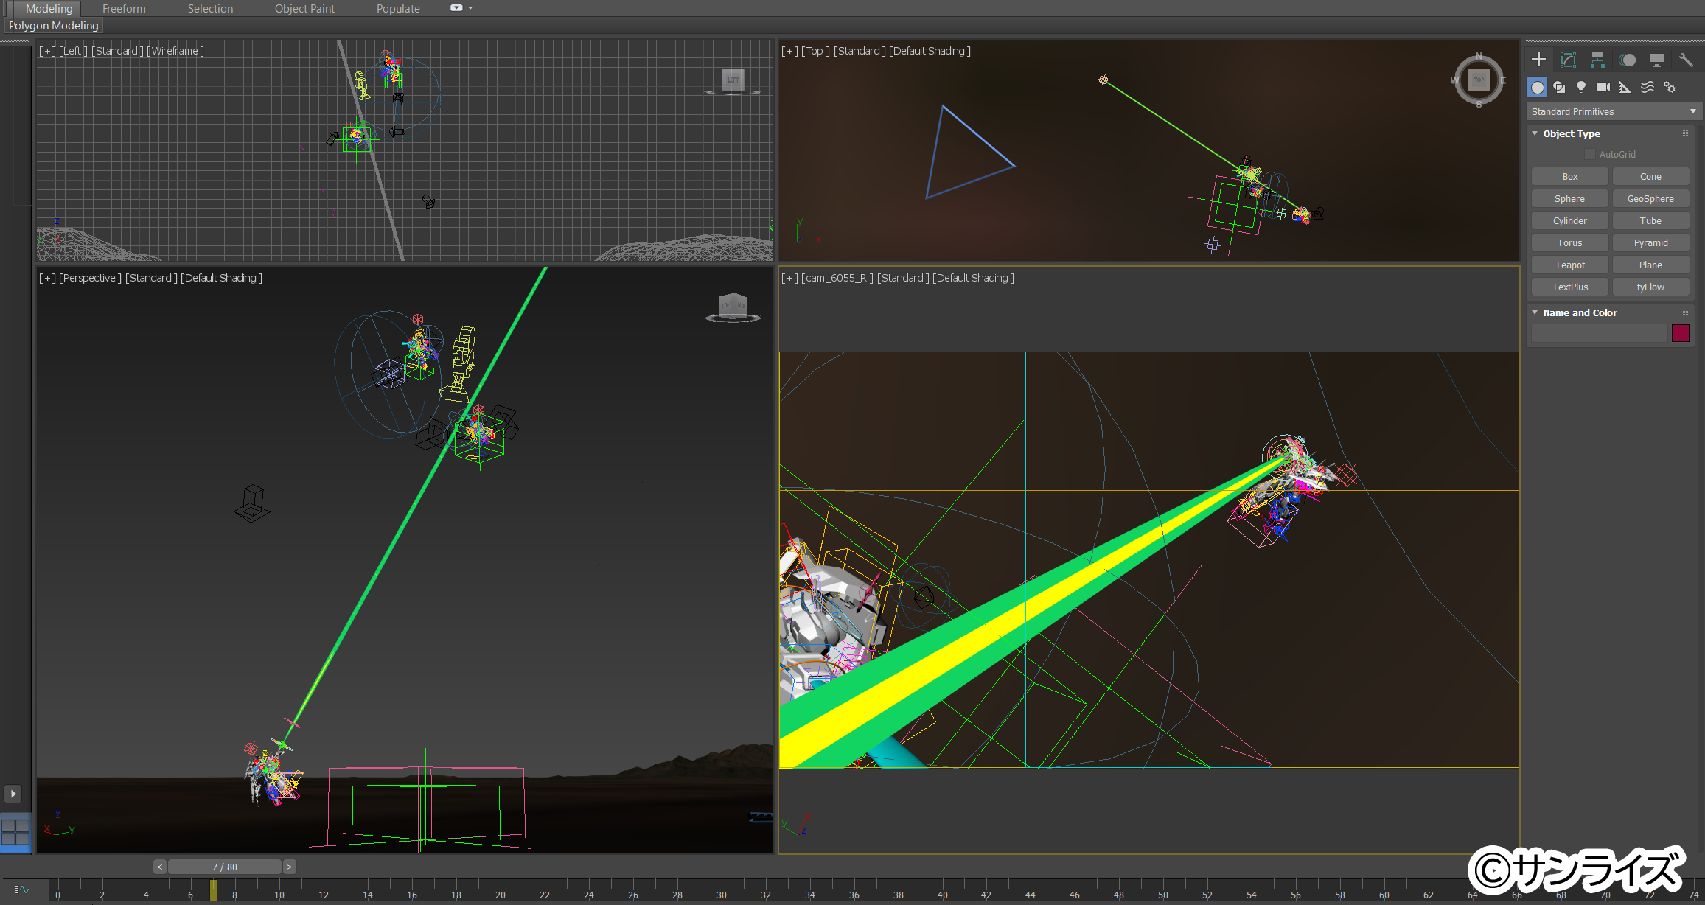Toggle the mini curve editor icon
1705x905 pixels.
pos(21,890)
